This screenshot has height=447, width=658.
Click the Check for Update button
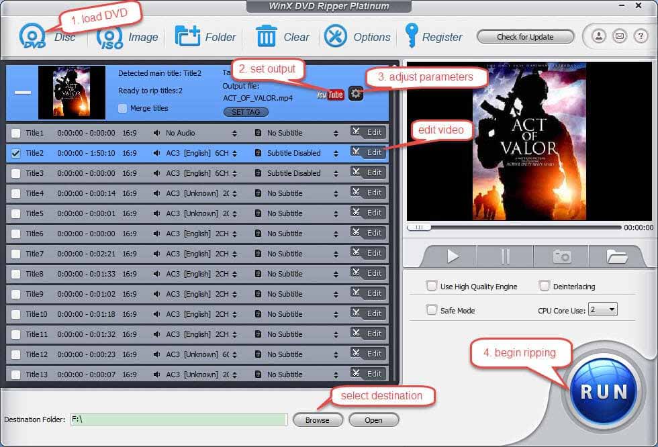(525, 37)
